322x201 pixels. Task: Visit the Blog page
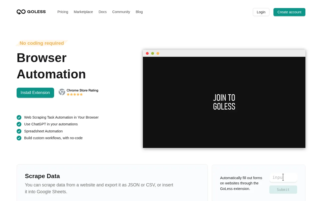139,12
